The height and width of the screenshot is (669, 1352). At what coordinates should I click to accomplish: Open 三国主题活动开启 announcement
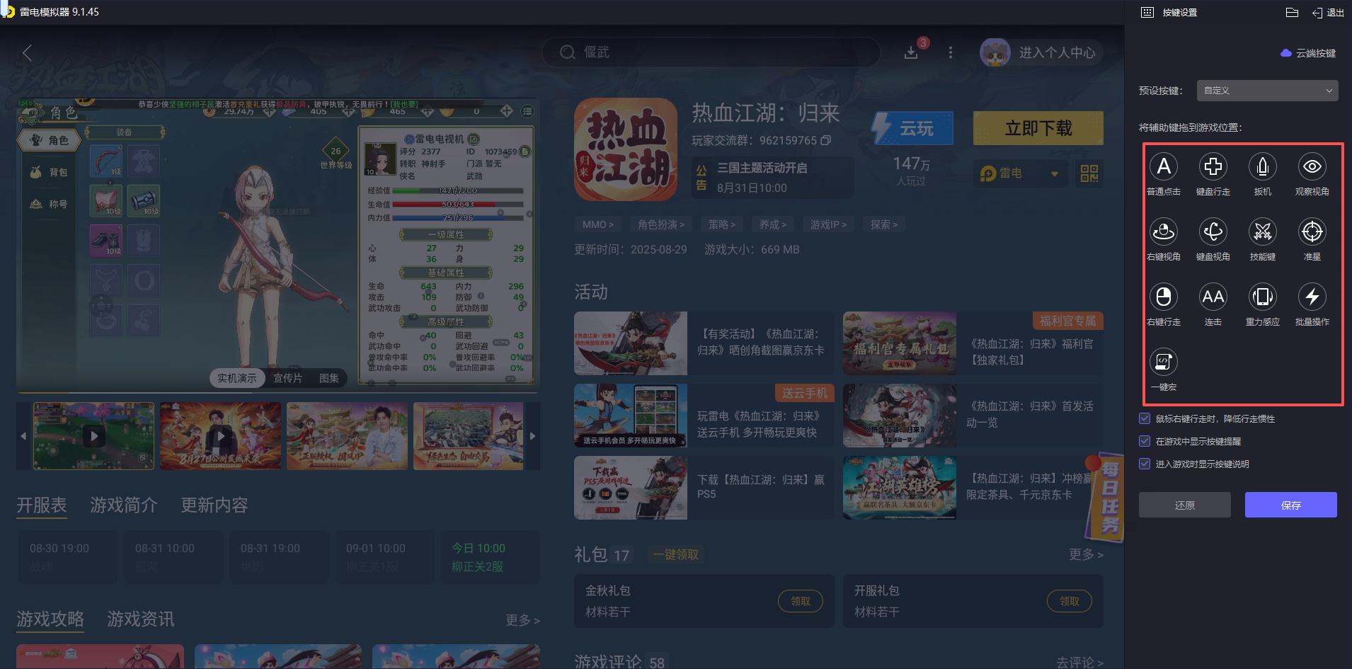click(x=772, y=177)
